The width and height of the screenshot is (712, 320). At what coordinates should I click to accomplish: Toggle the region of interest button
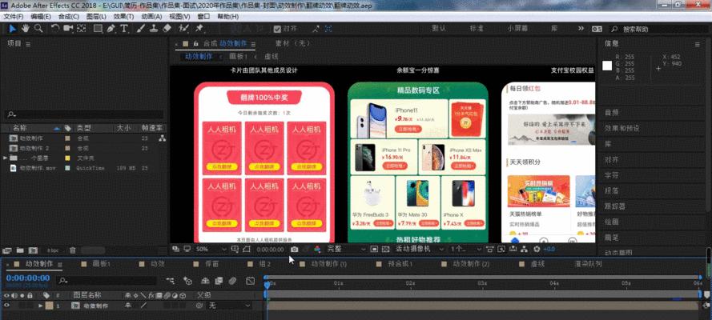point(374,249)
